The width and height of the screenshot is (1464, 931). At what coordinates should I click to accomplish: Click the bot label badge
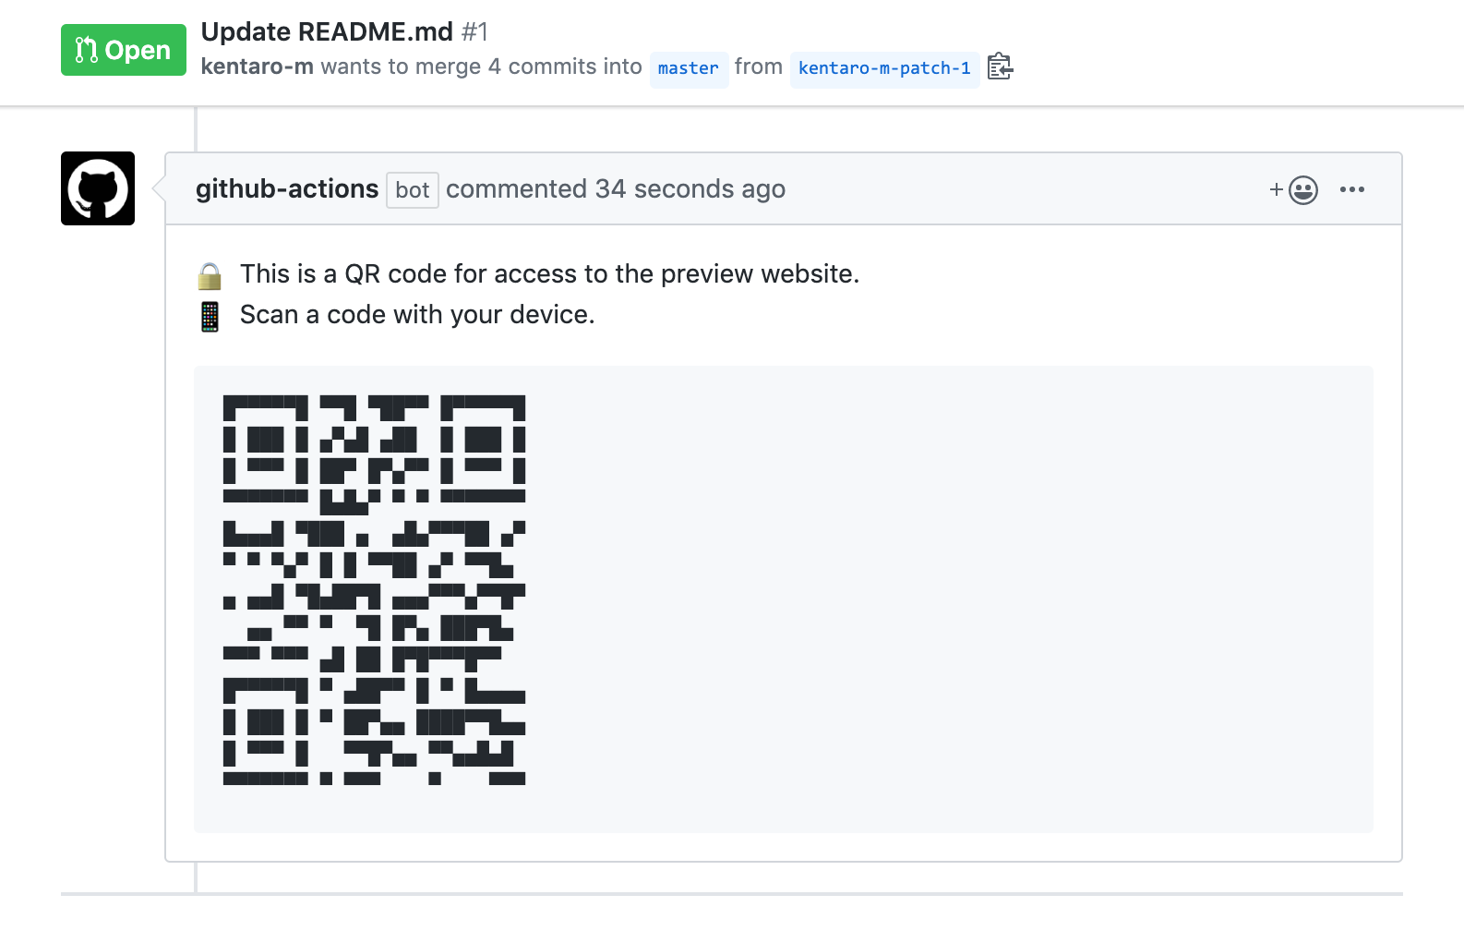pyautogui.click(x=413, y=190)
